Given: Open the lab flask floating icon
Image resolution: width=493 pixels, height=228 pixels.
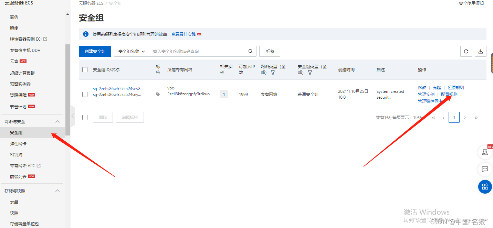Looking at the screenshot, I should point(485,152).
